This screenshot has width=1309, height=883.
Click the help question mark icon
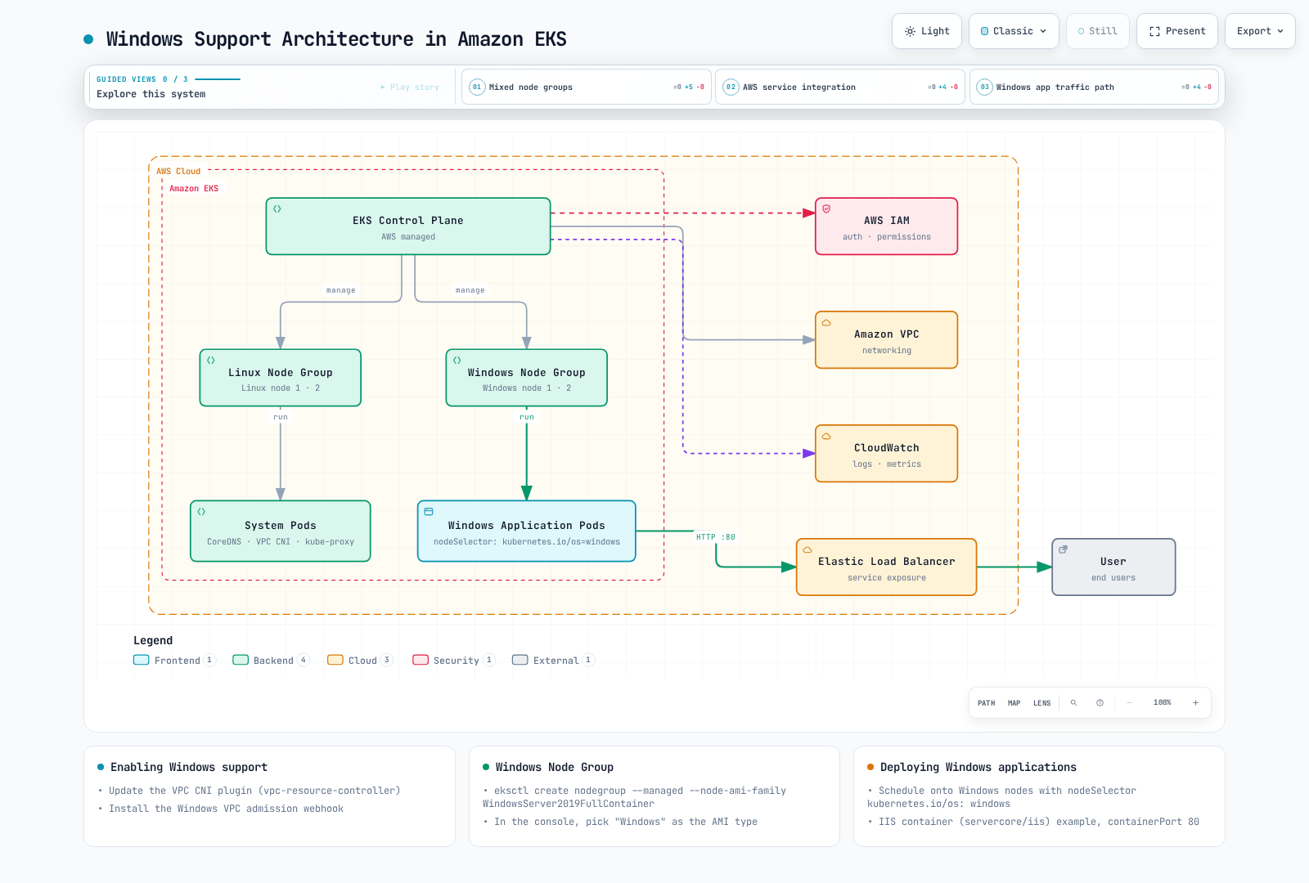tap(1100, 703)
